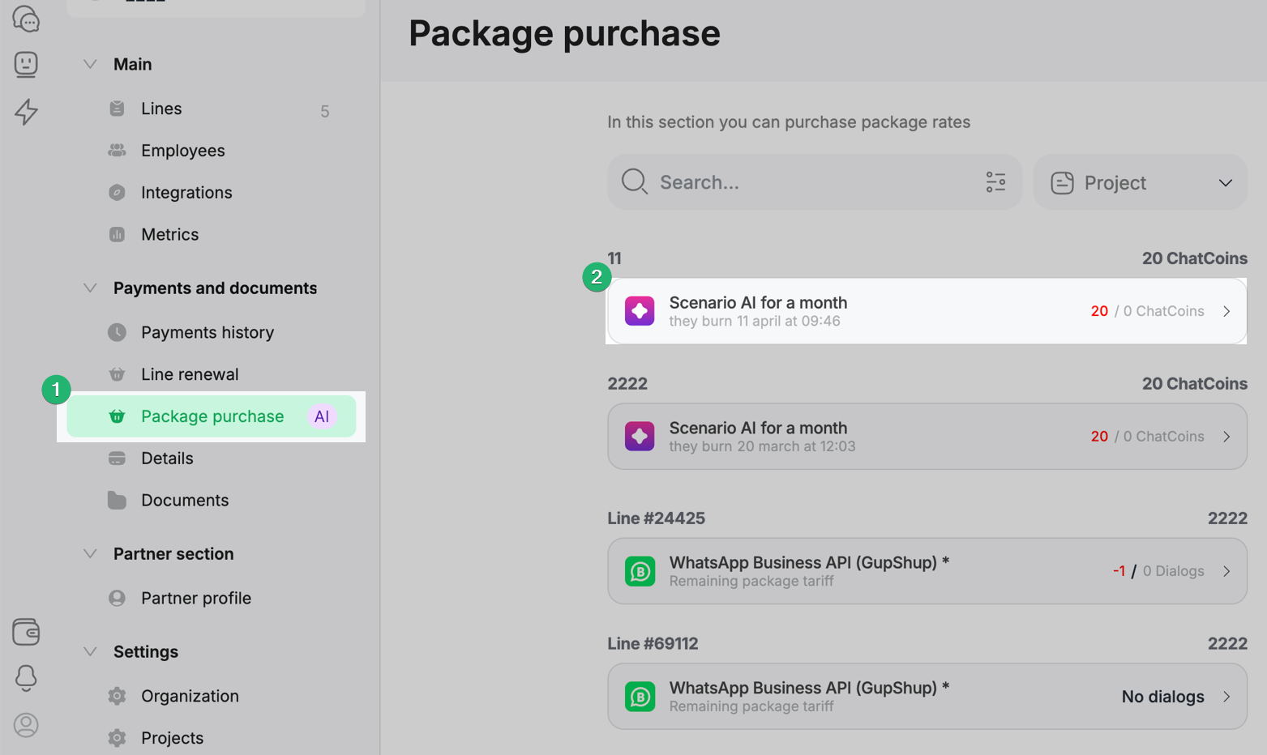Type in the Search field
This screenshot has height=755, width=1267.
pos(811,182)
